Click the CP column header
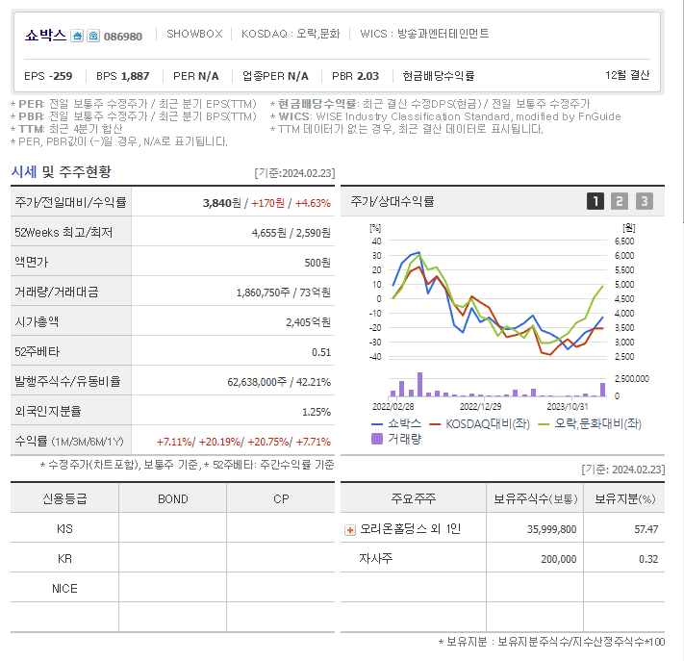 point(281,498)
